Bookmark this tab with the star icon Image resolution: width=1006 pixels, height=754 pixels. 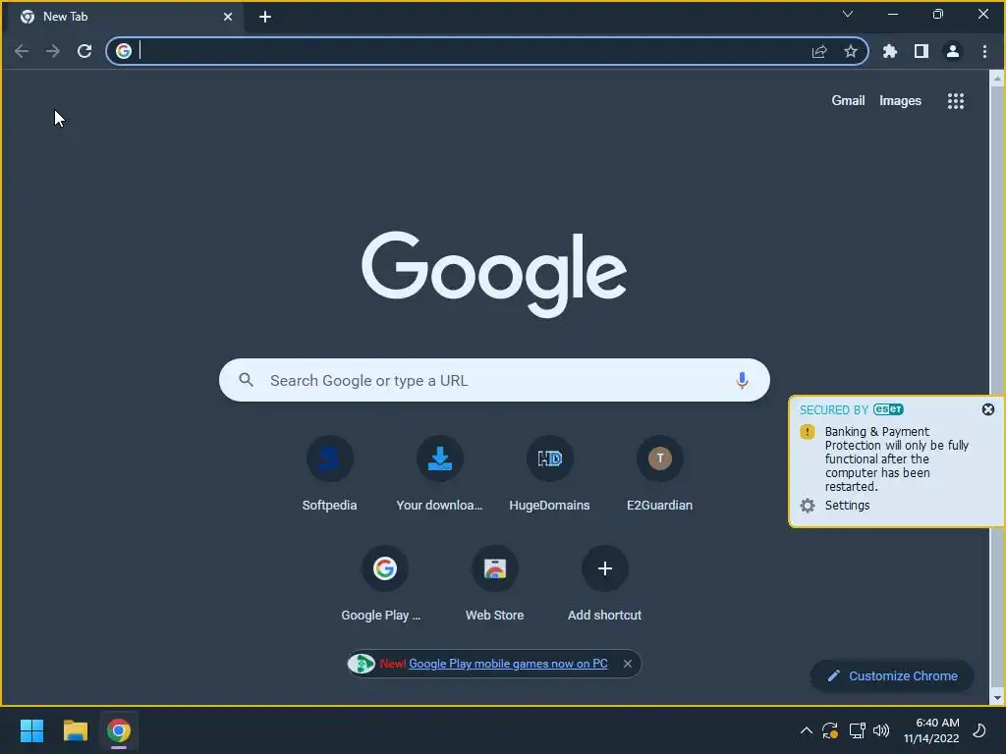[851, 51]
